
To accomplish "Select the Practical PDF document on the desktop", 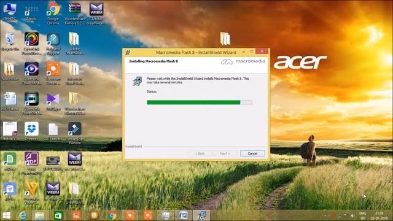I will pos(10,131).
